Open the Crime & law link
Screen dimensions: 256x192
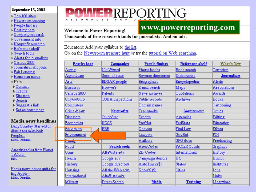coord(75,111)
